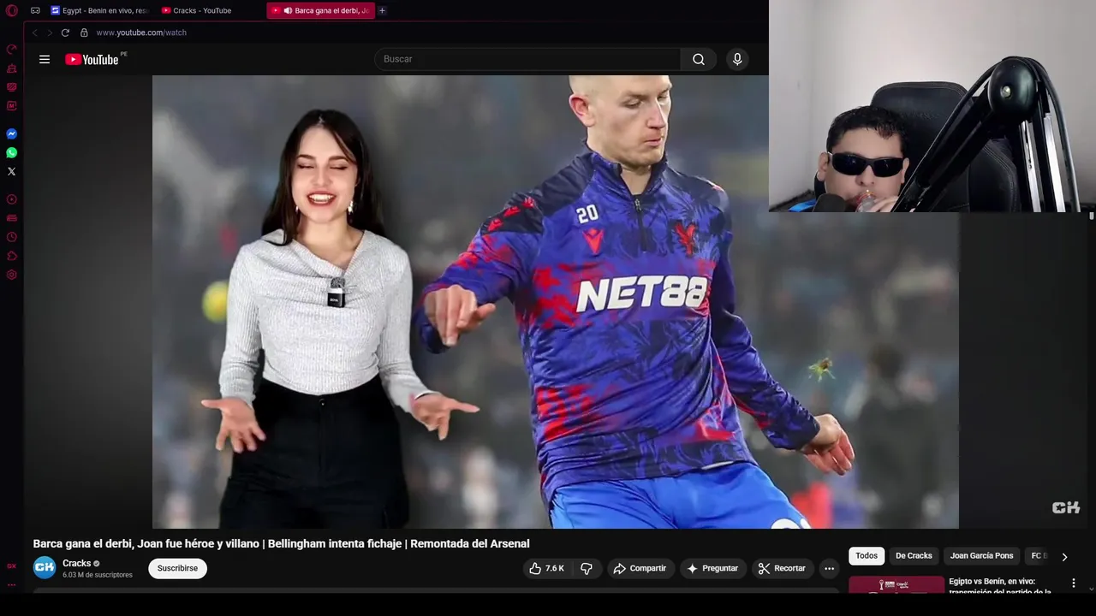Click the Recortar clip button

click(x=783, y=568)
